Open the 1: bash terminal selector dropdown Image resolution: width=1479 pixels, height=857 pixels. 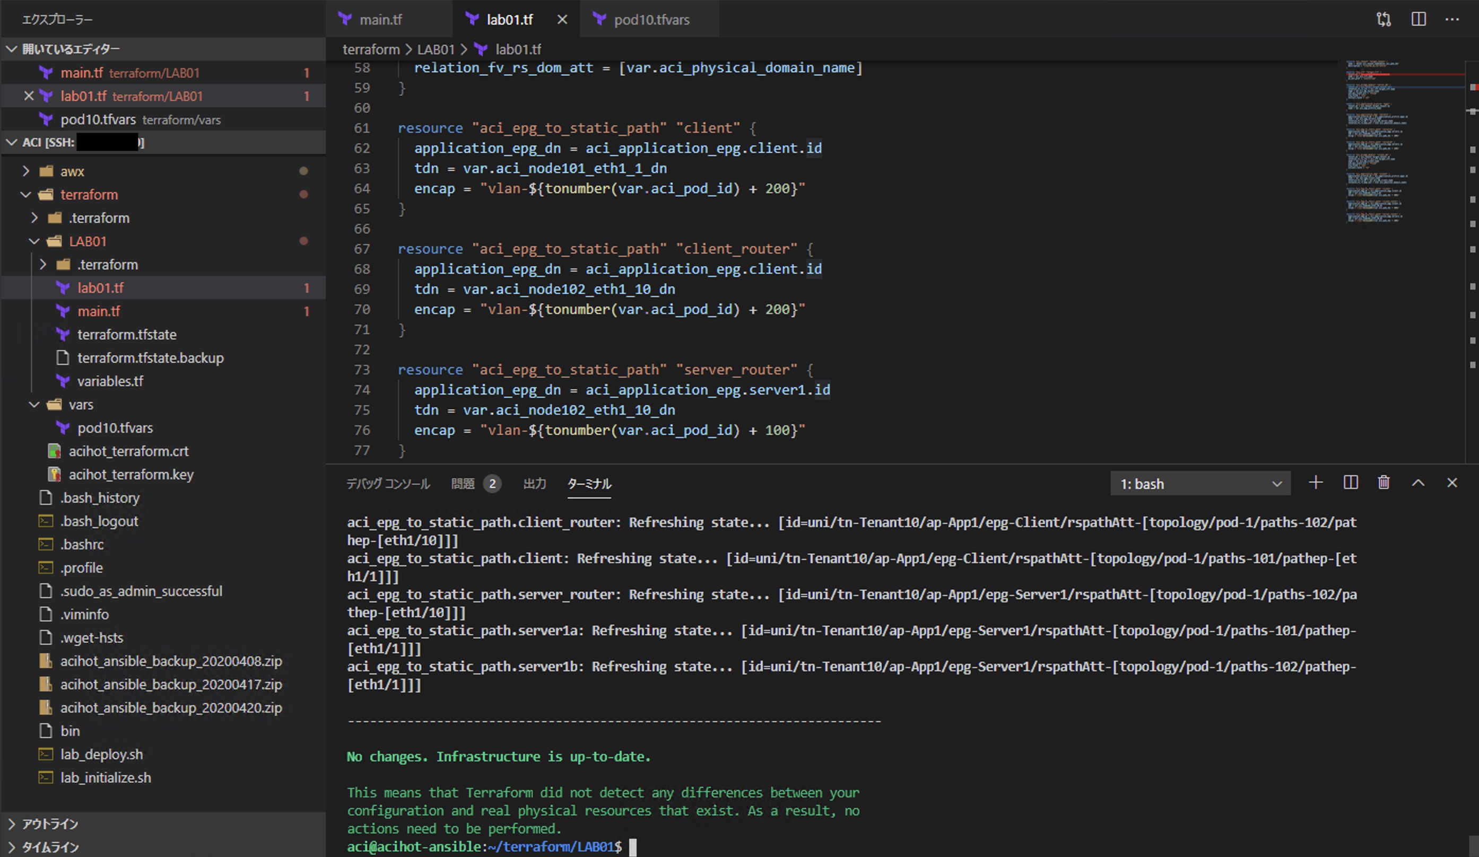coord(1199,484)
